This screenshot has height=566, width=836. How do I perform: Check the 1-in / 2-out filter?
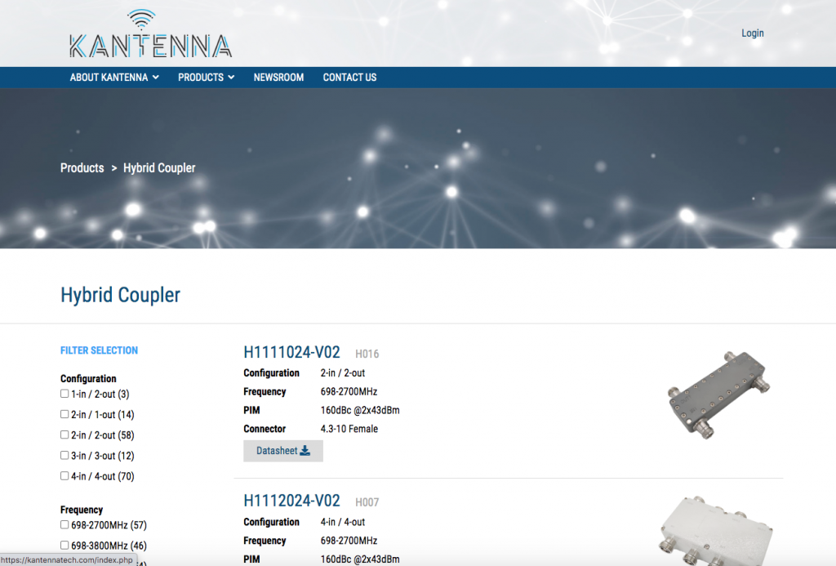65,394
